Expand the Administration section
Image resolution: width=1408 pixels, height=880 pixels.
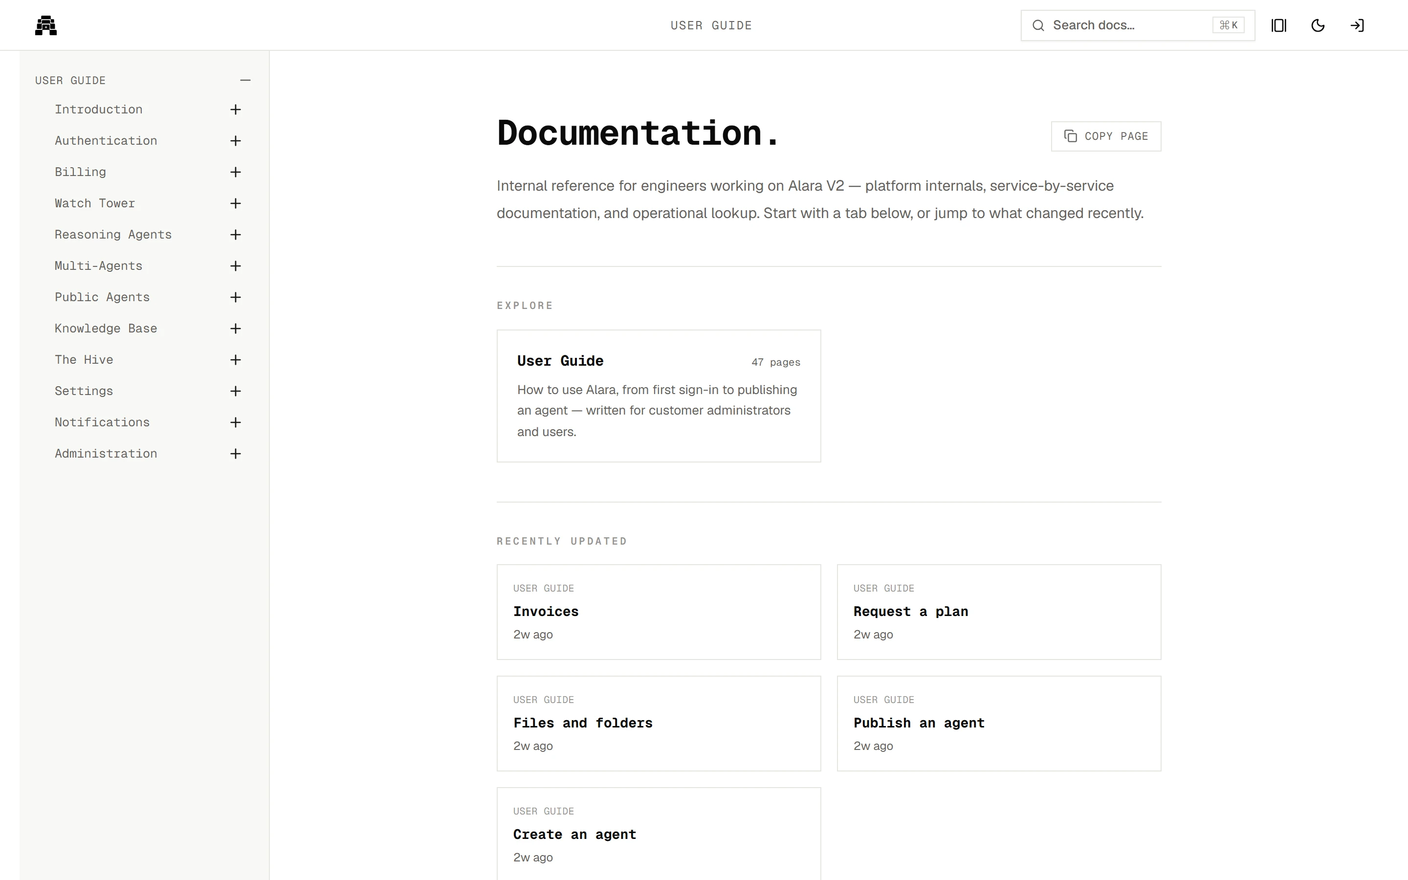click(236, 454)
